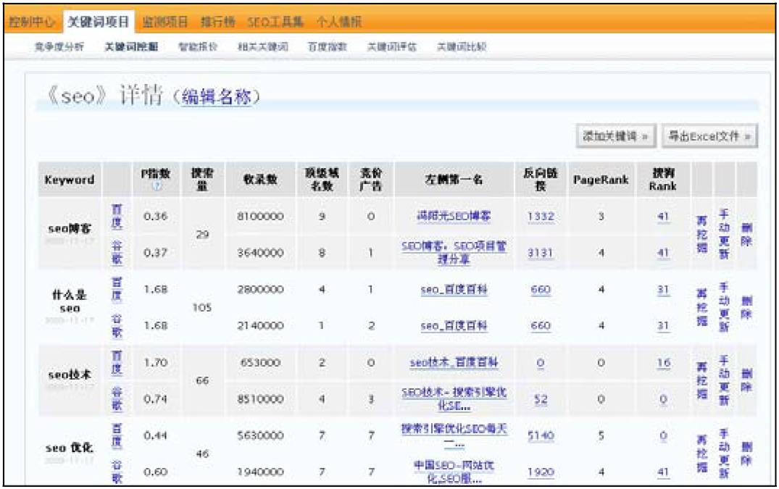This screenshot has width=779, height=489.
Task: Click the P指数 value 1.70
Action: [x=156, y=362]
